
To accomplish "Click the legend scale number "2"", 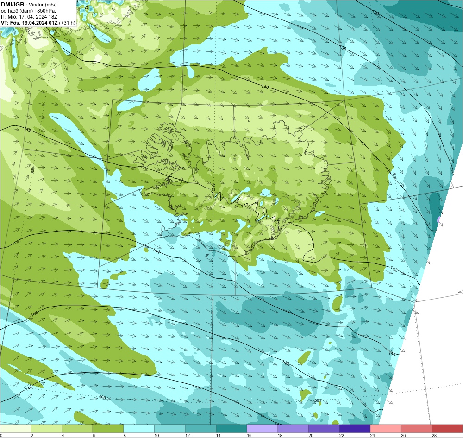I will click(x=32, y=435).
